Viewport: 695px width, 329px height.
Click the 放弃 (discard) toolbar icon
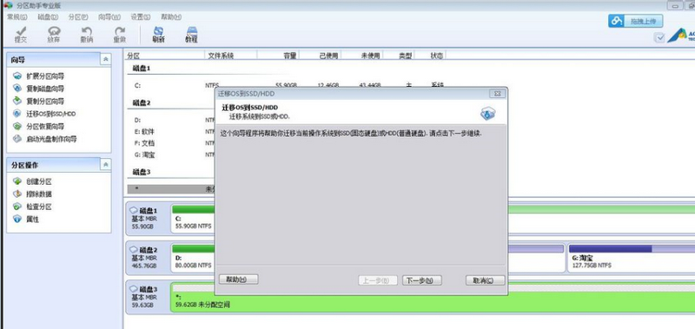(x=54, y=35)
